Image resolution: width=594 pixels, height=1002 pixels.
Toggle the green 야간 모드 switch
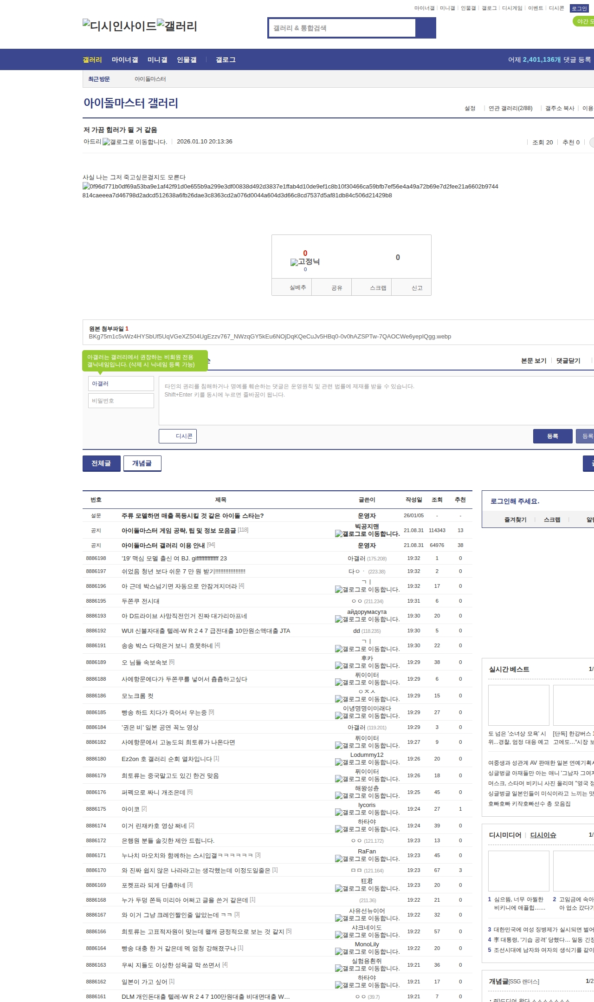click(583, 21)
